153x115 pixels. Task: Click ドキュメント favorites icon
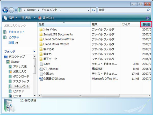[x=5, y=32]
